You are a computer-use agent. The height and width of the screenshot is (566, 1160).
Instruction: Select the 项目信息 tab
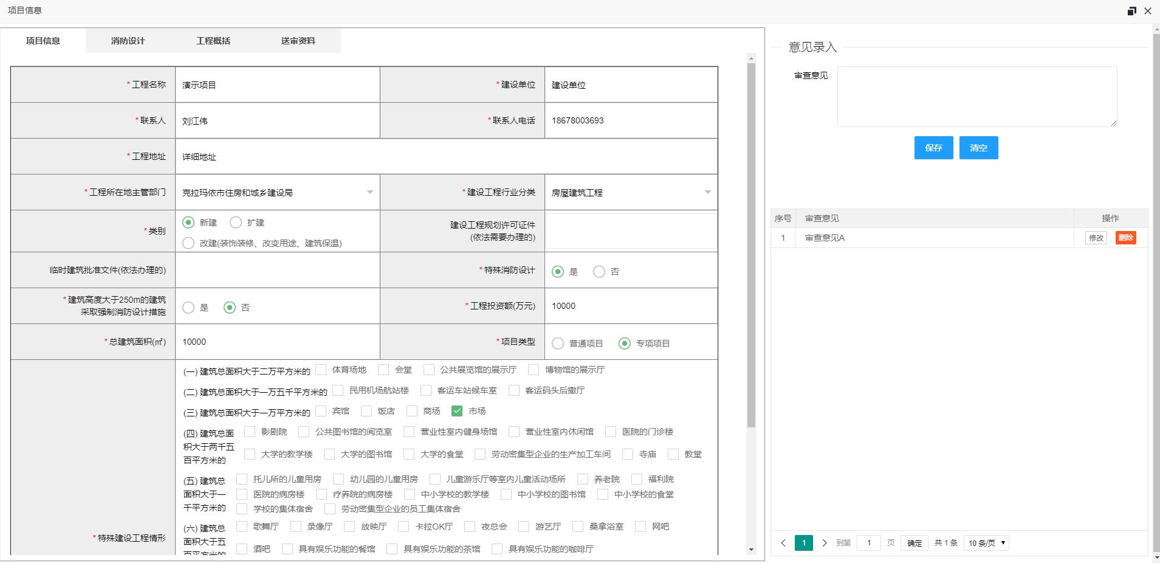pos(43,41)
